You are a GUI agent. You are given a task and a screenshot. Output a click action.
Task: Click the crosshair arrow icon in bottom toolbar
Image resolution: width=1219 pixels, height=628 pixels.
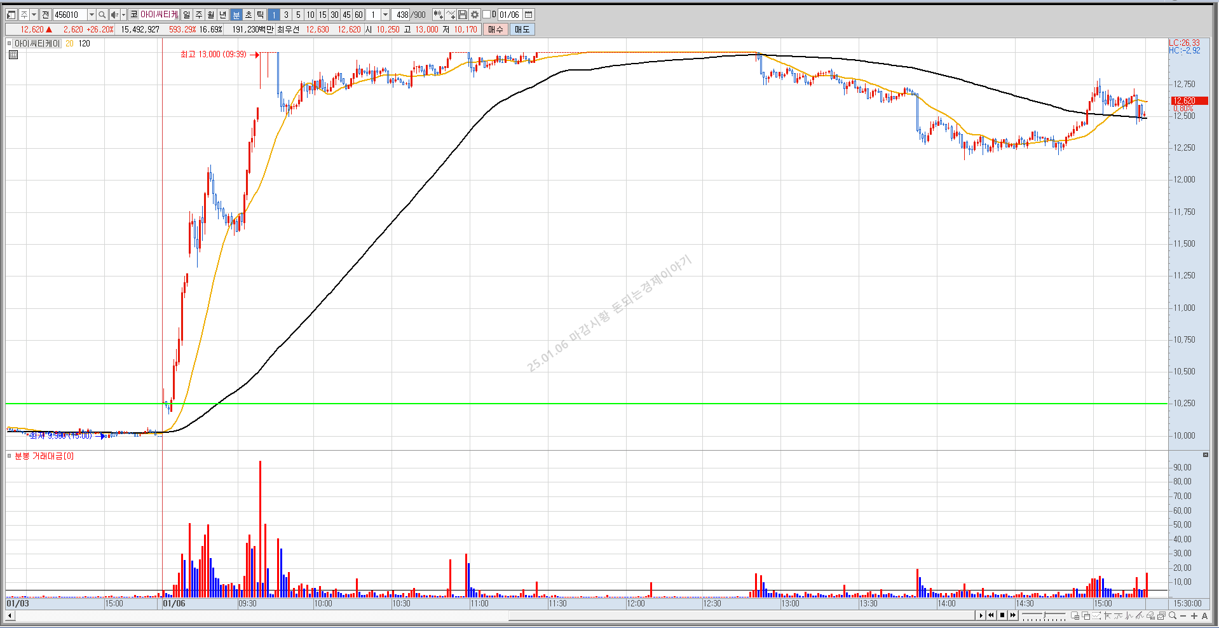click(1108, 615)
